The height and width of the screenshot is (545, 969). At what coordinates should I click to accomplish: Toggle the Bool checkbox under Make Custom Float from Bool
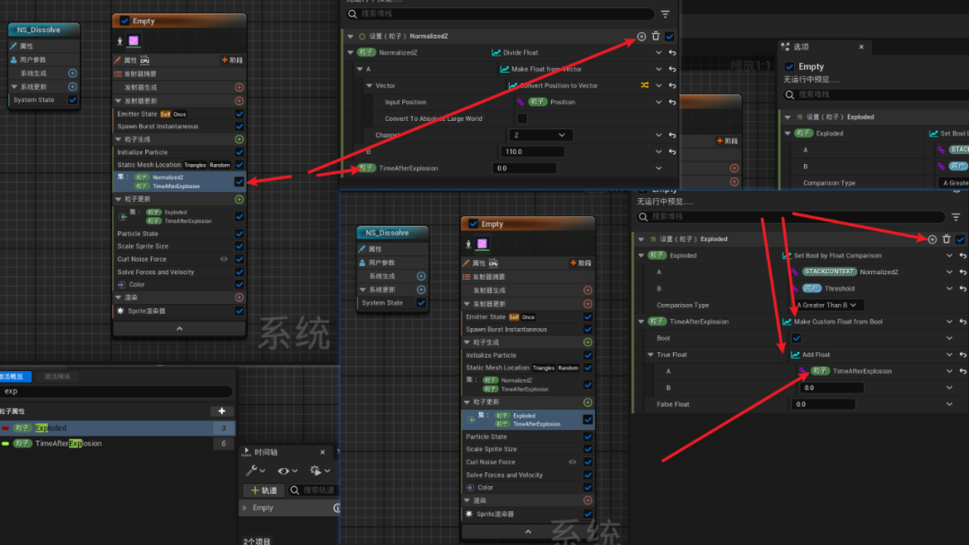pos(796,338)
